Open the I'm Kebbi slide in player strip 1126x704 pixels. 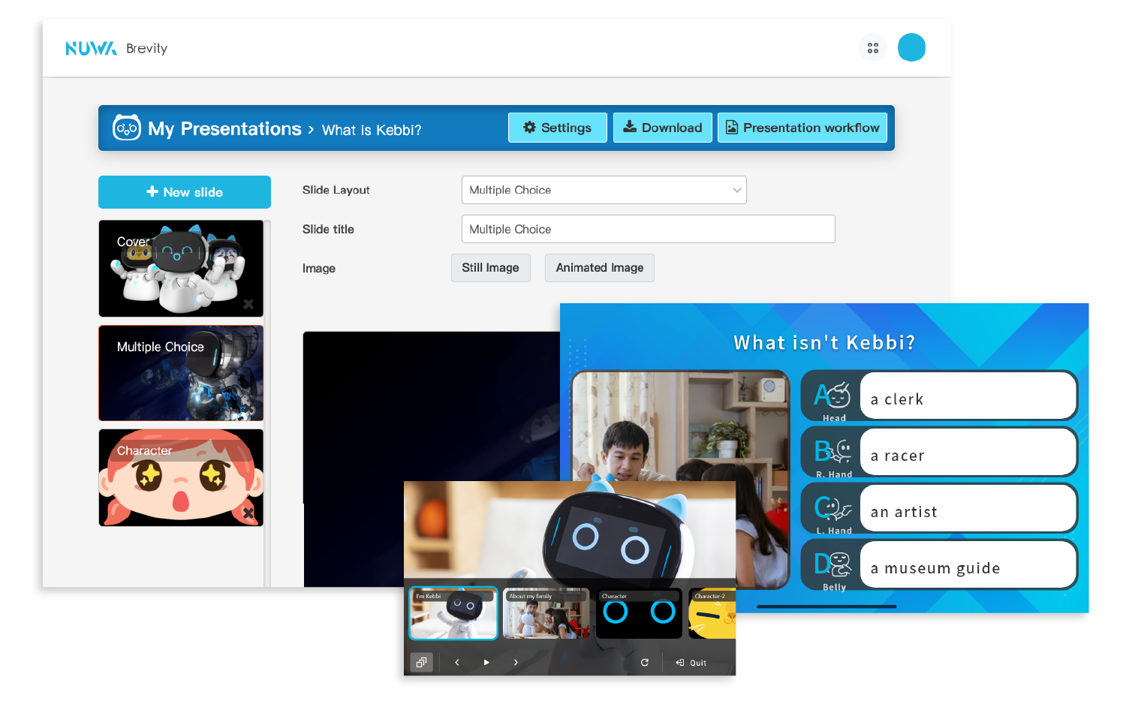coord(453,613)
